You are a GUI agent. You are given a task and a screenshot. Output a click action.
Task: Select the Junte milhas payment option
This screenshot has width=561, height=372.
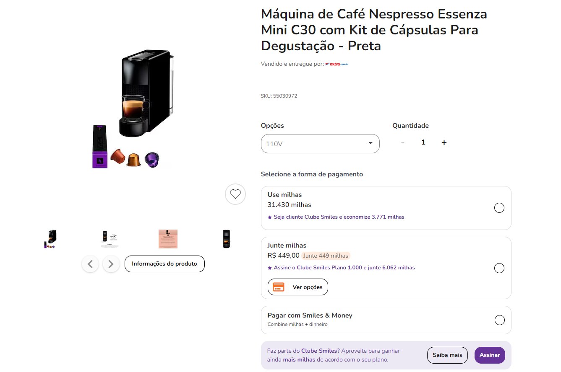[x=499, y=268]
